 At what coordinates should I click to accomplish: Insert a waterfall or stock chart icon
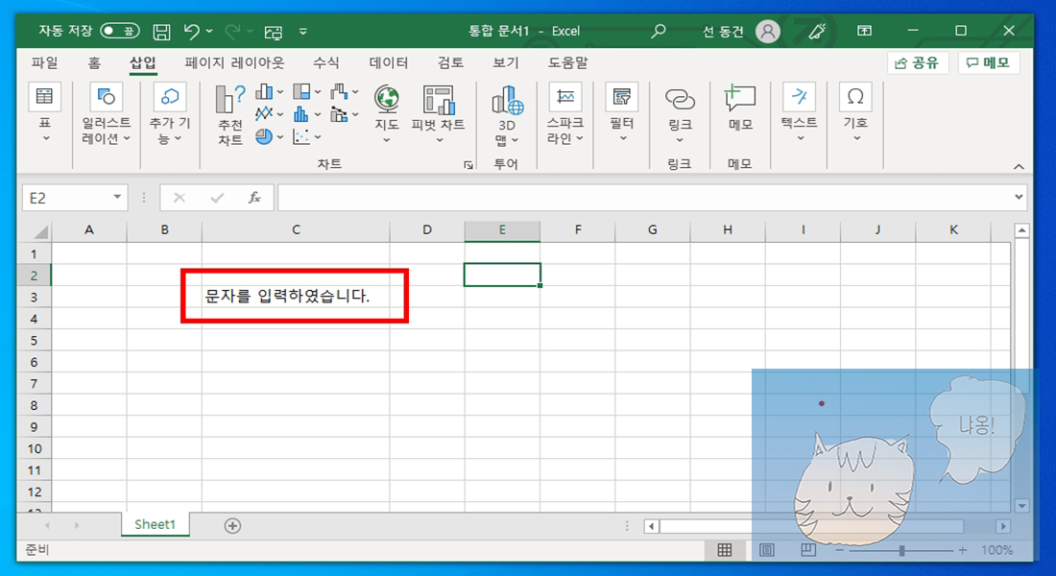[340, 91]
